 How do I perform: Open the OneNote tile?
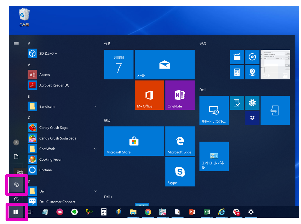tap(180, 95)
